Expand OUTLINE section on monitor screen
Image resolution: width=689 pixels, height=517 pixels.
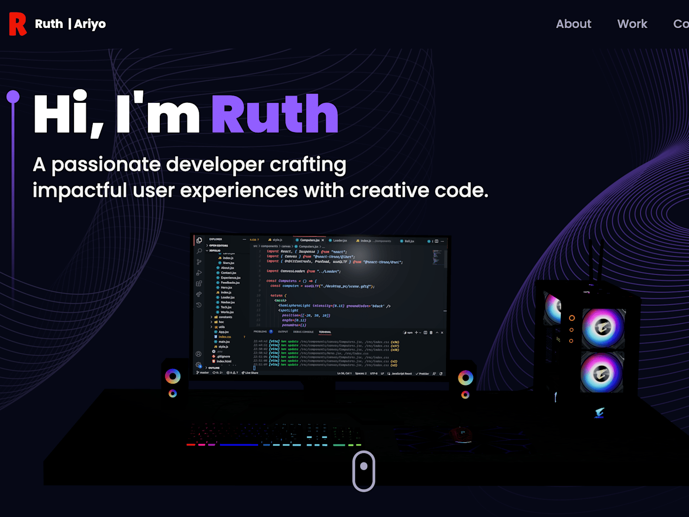coord(213,368)
